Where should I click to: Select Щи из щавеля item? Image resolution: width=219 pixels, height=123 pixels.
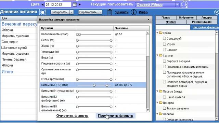176,97
